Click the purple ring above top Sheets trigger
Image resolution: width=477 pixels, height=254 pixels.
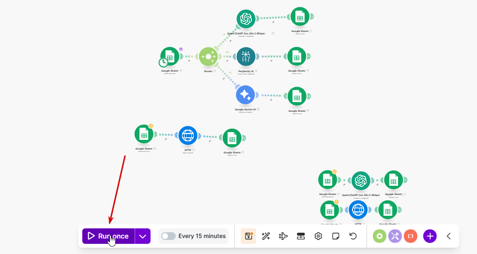pos(181,49)
